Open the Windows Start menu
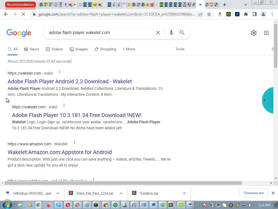 click(7, 205)
